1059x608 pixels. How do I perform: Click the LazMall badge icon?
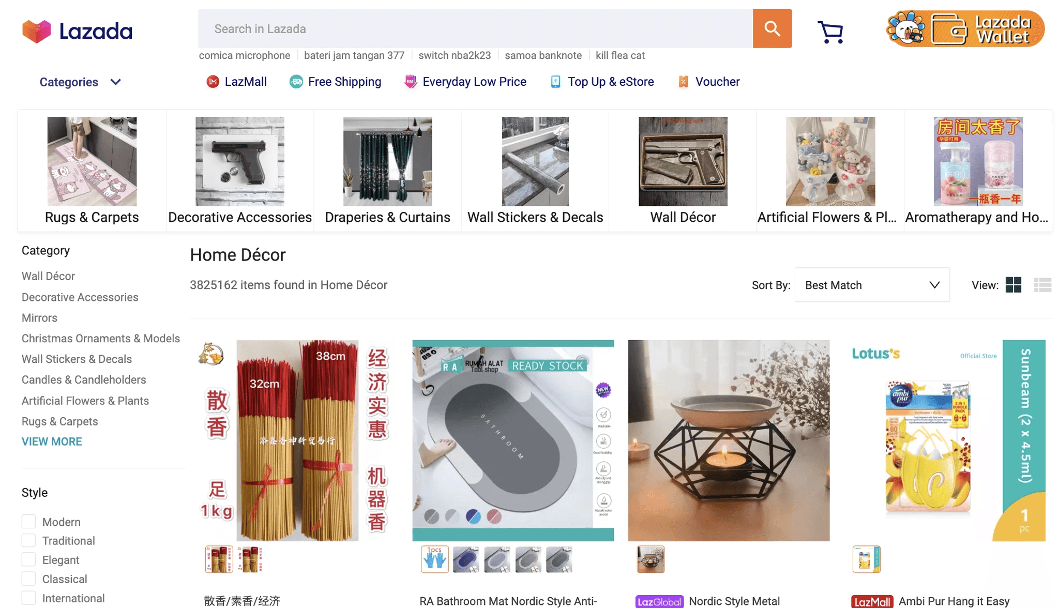[x=213, y=82]
